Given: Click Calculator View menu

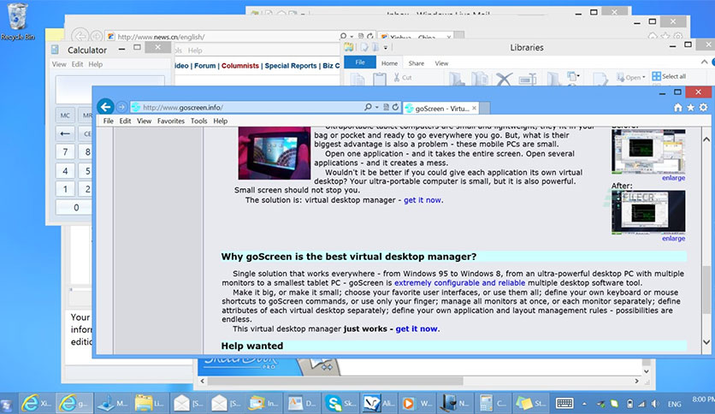Looking at the screenshot, I should (x=59, y=64).
